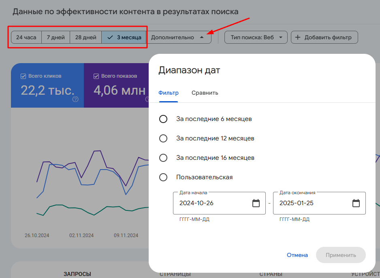380x278 pixels.
Task: Click help icon on total clicks card
Action: 75,99
